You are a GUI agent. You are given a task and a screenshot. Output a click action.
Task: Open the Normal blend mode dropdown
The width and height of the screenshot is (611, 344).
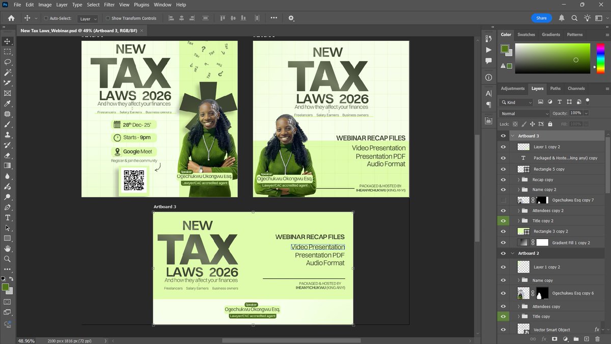pyautogui.click(x=524, y=113)
